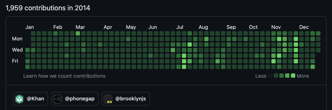The width and height of the screenshot is (332, 110).
Task: Open the @phonegap organization filter
Action: click(75, 99)
